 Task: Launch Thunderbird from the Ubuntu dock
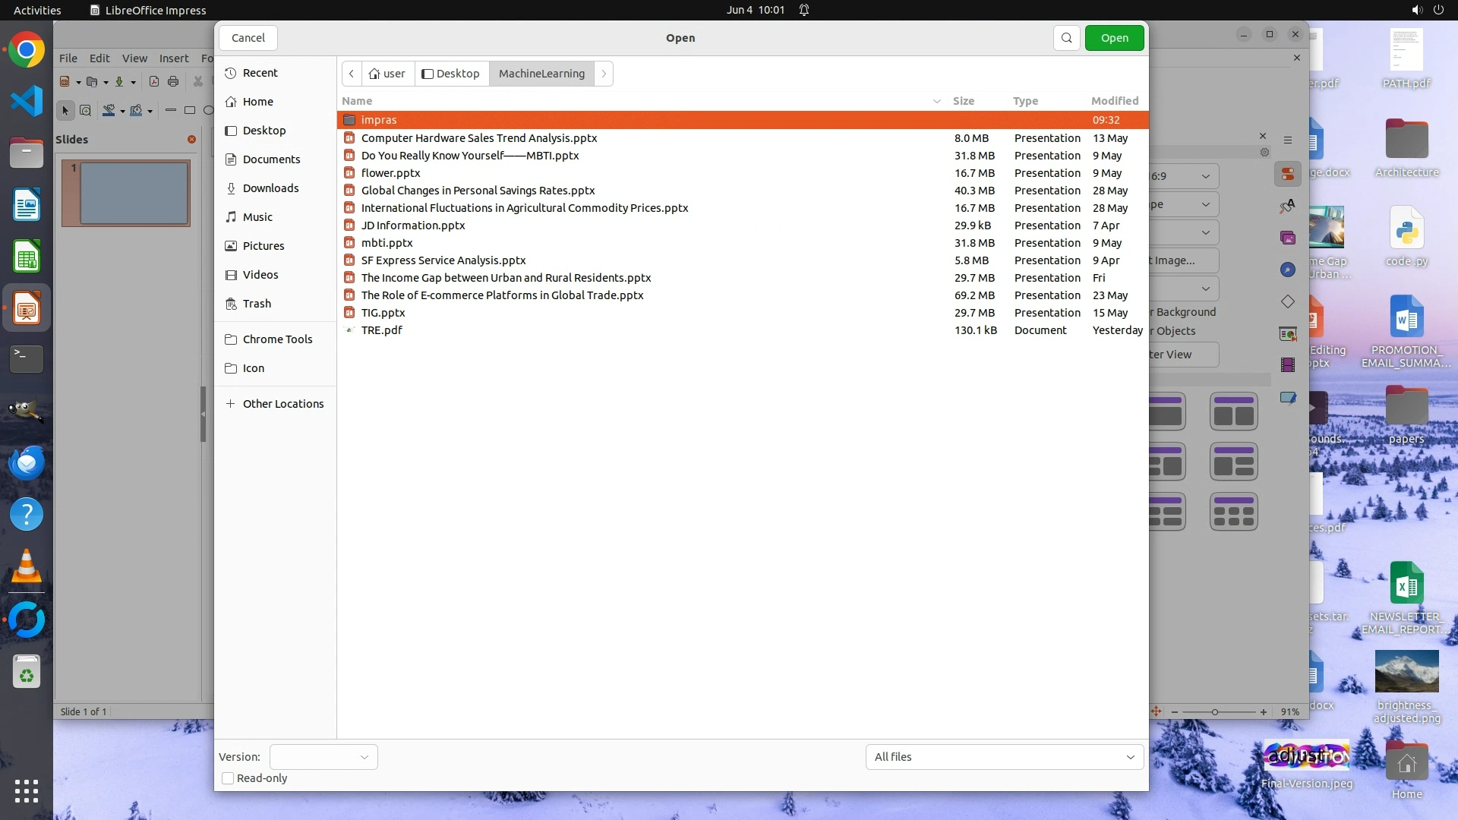tap(27, 462)
